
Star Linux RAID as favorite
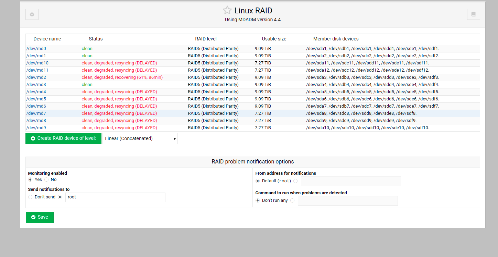pos(227,11)
